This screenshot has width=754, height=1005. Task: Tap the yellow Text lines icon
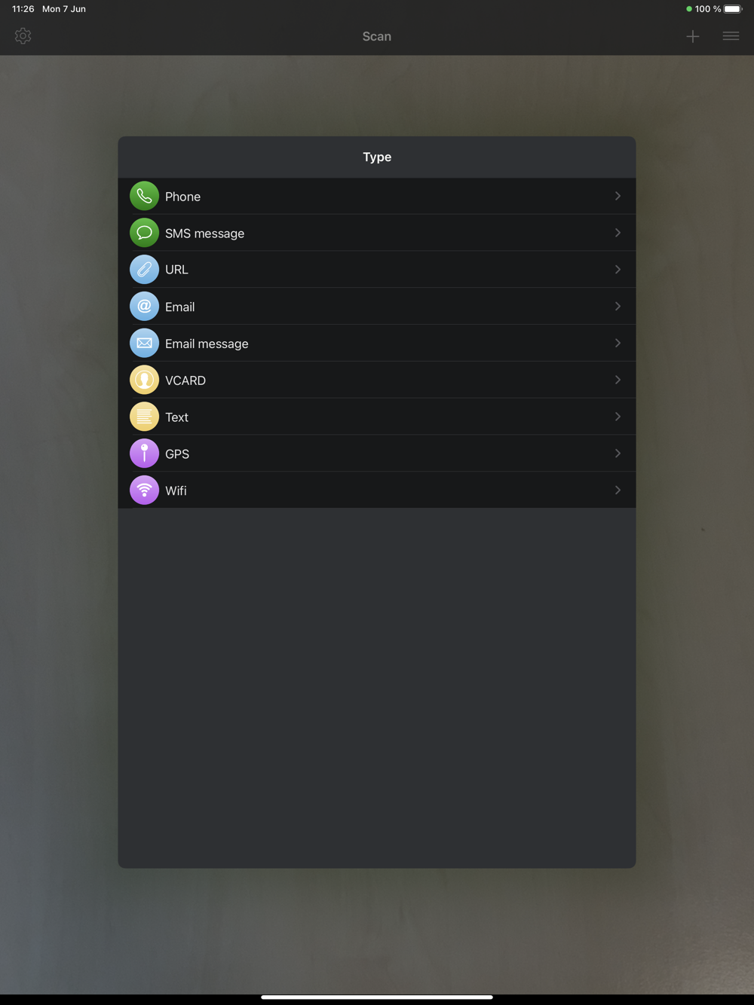[144, 417]
